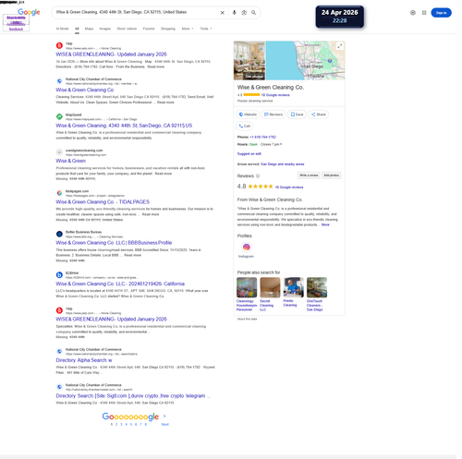Switch to AI Mode tab

(x=62, y=29)
